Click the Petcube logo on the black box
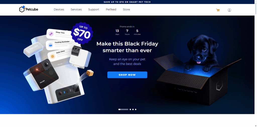This screenshot has height=127, width=257. point(219,87)
